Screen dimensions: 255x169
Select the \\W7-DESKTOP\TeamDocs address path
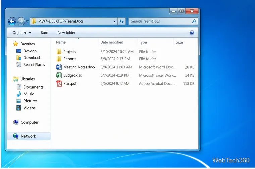tap(61, 21)
